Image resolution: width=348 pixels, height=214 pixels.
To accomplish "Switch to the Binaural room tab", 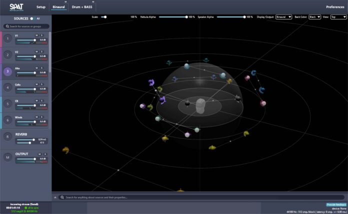I will pos(58,7).
